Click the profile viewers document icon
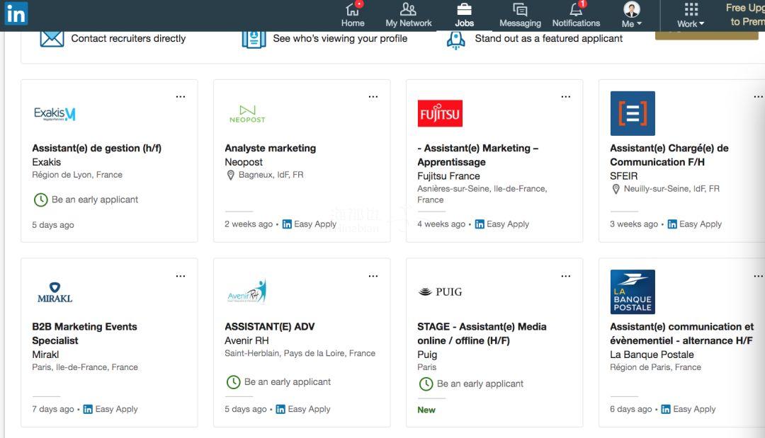The height and width of the screenshot is (438, 765). point(254,39)
